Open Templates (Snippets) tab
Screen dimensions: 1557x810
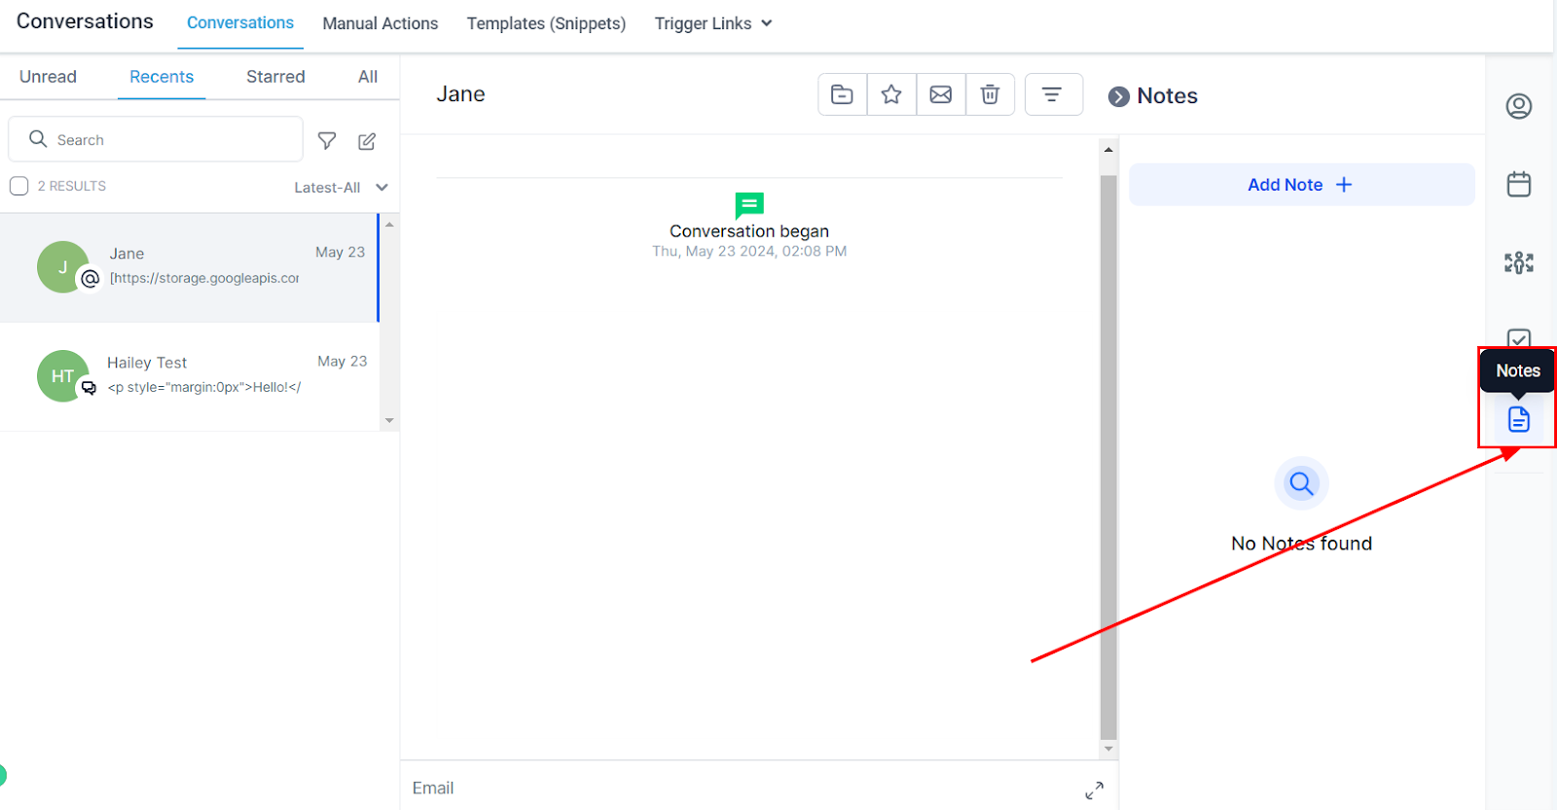pos(546,23)
